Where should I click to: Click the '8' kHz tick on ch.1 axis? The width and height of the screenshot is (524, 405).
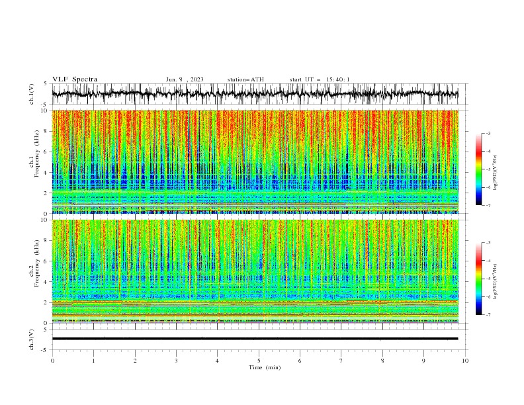tap(46, 131)
